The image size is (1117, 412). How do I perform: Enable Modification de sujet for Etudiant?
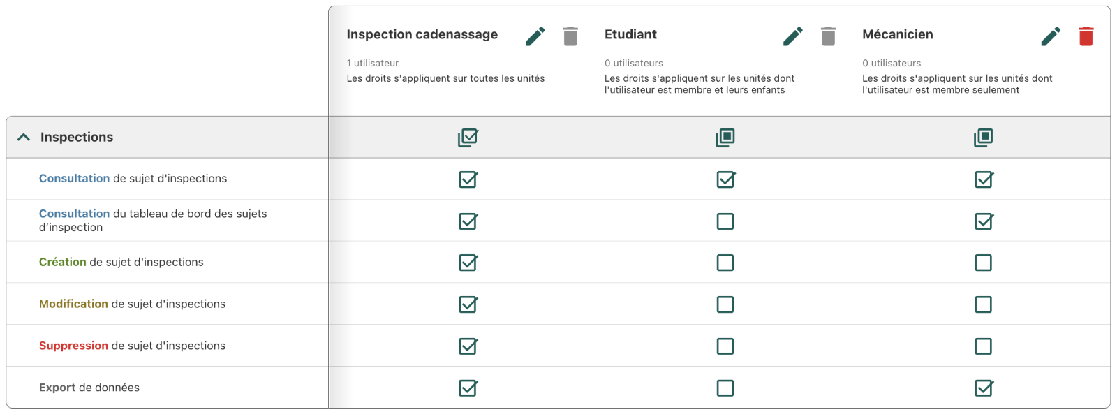click(x=725, y=304)
